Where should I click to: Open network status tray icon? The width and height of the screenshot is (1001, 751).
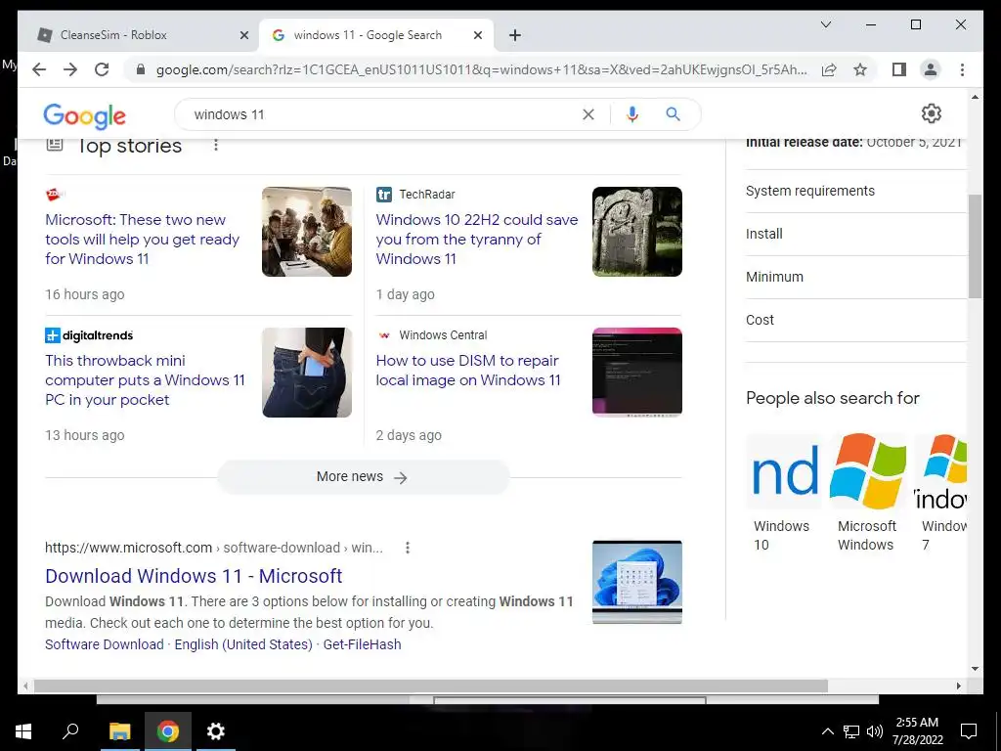851,731
